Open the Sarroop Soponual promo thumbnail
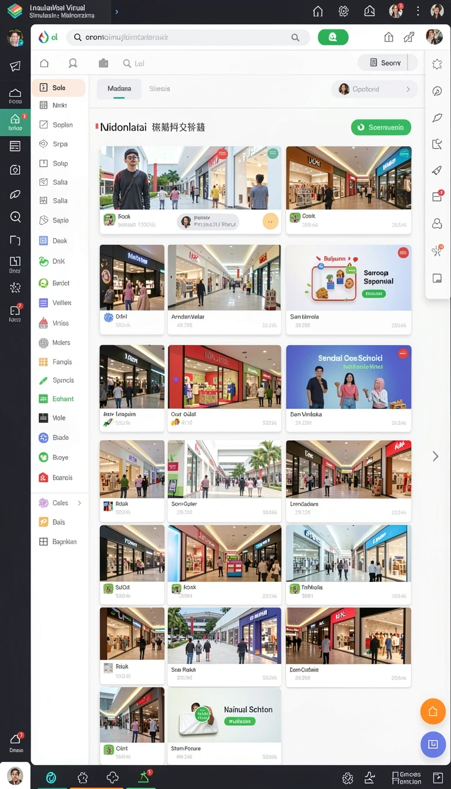This screenshot has width=451, height=789. coord(349,277)
